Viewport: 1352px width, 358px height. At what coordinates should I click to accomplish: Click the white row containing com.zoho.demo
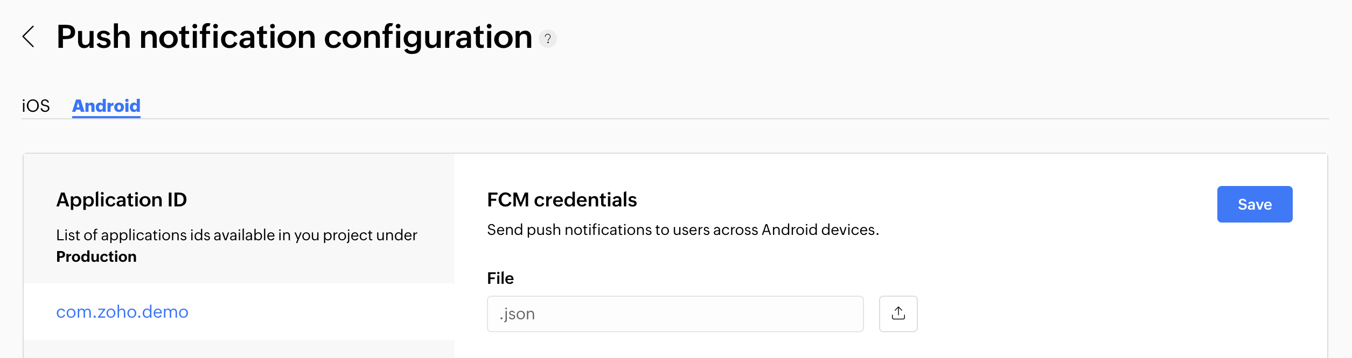[323, 312]
